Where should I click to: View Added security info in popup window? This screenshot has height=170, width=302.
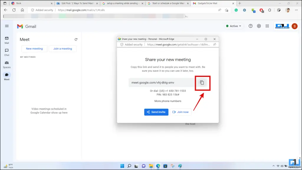[132, 44]
